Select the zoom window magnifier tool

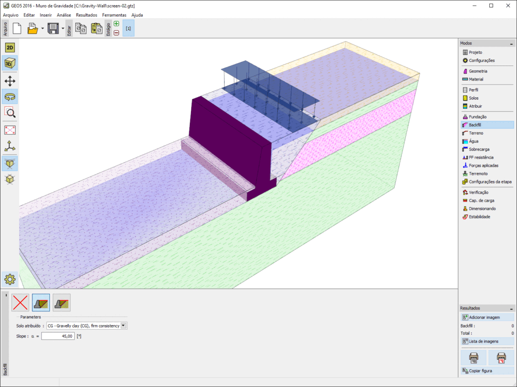[10, 112]
